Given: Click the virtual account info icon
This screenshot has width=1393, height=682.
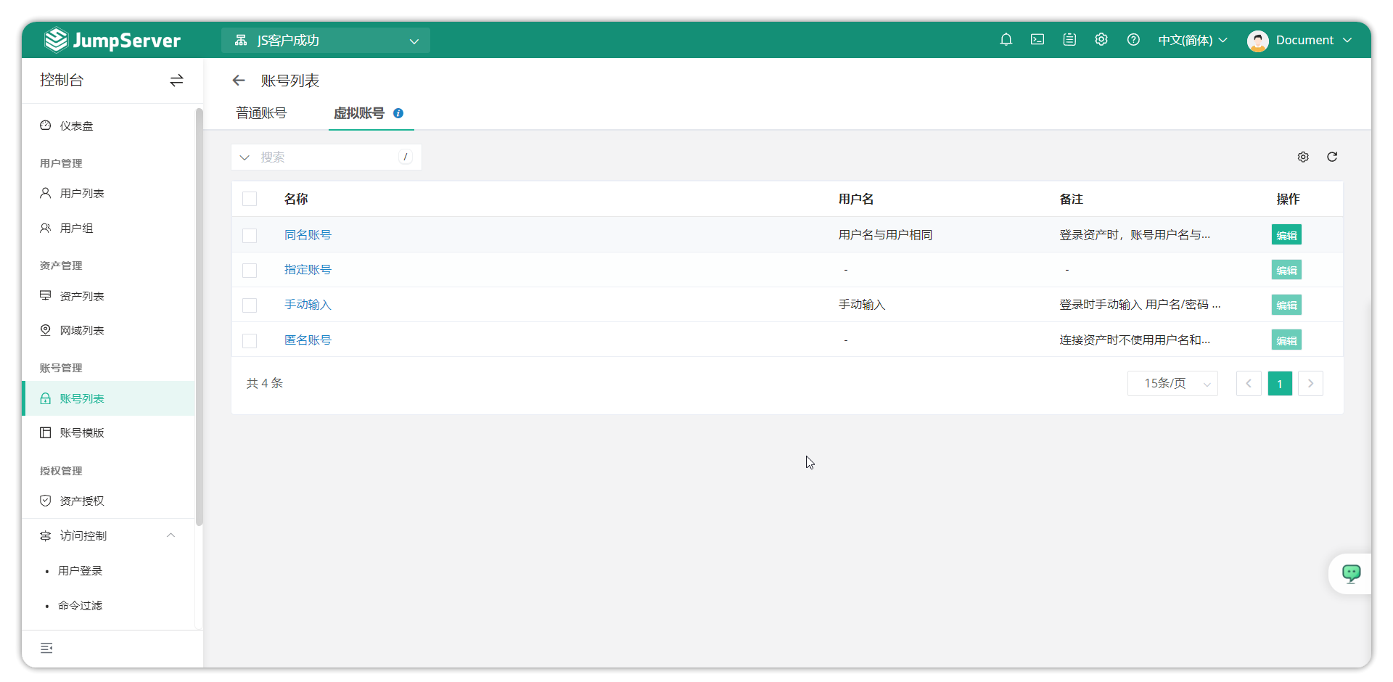Looking at the screenshot, I should (x=398, y=113).
